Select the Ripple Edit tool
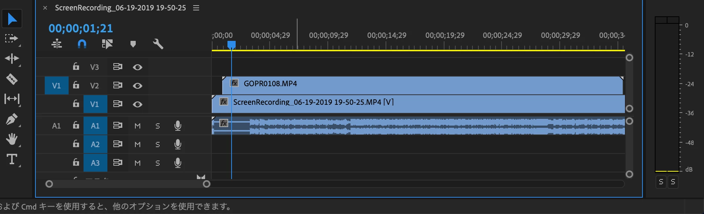Viewport: 704px width, 214px height. point(12,59)
